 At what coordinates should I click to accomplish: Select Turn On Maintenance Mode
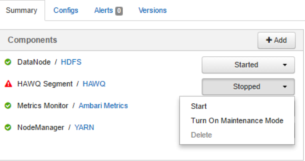tap(237, 121)
